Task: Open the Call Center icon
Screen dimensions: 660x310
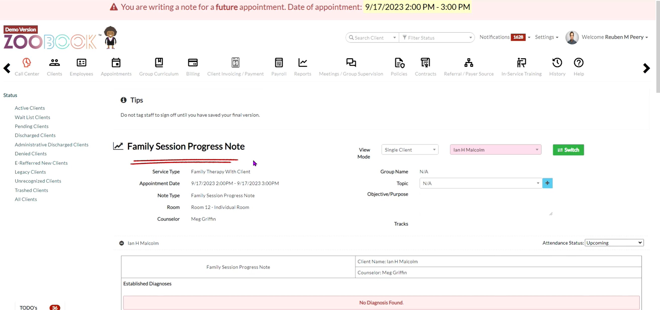Action: pos(27,63)
